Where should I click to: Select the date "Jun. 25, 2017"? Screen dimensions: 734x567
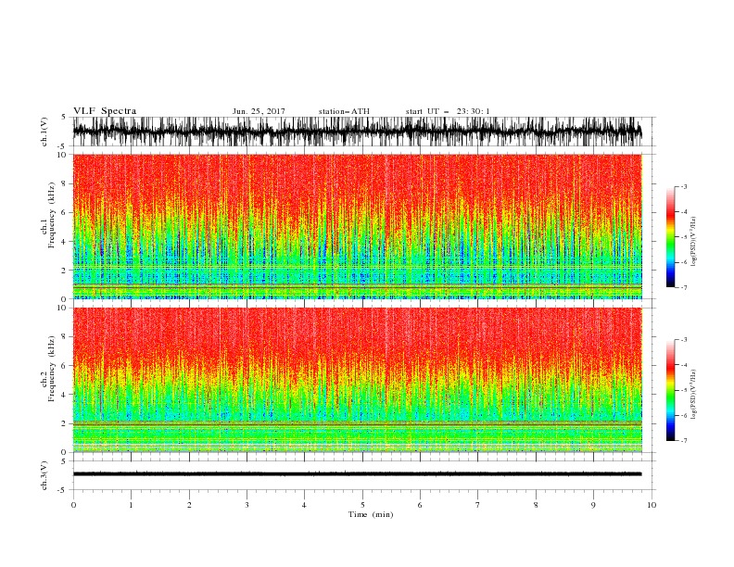point(259,111)
